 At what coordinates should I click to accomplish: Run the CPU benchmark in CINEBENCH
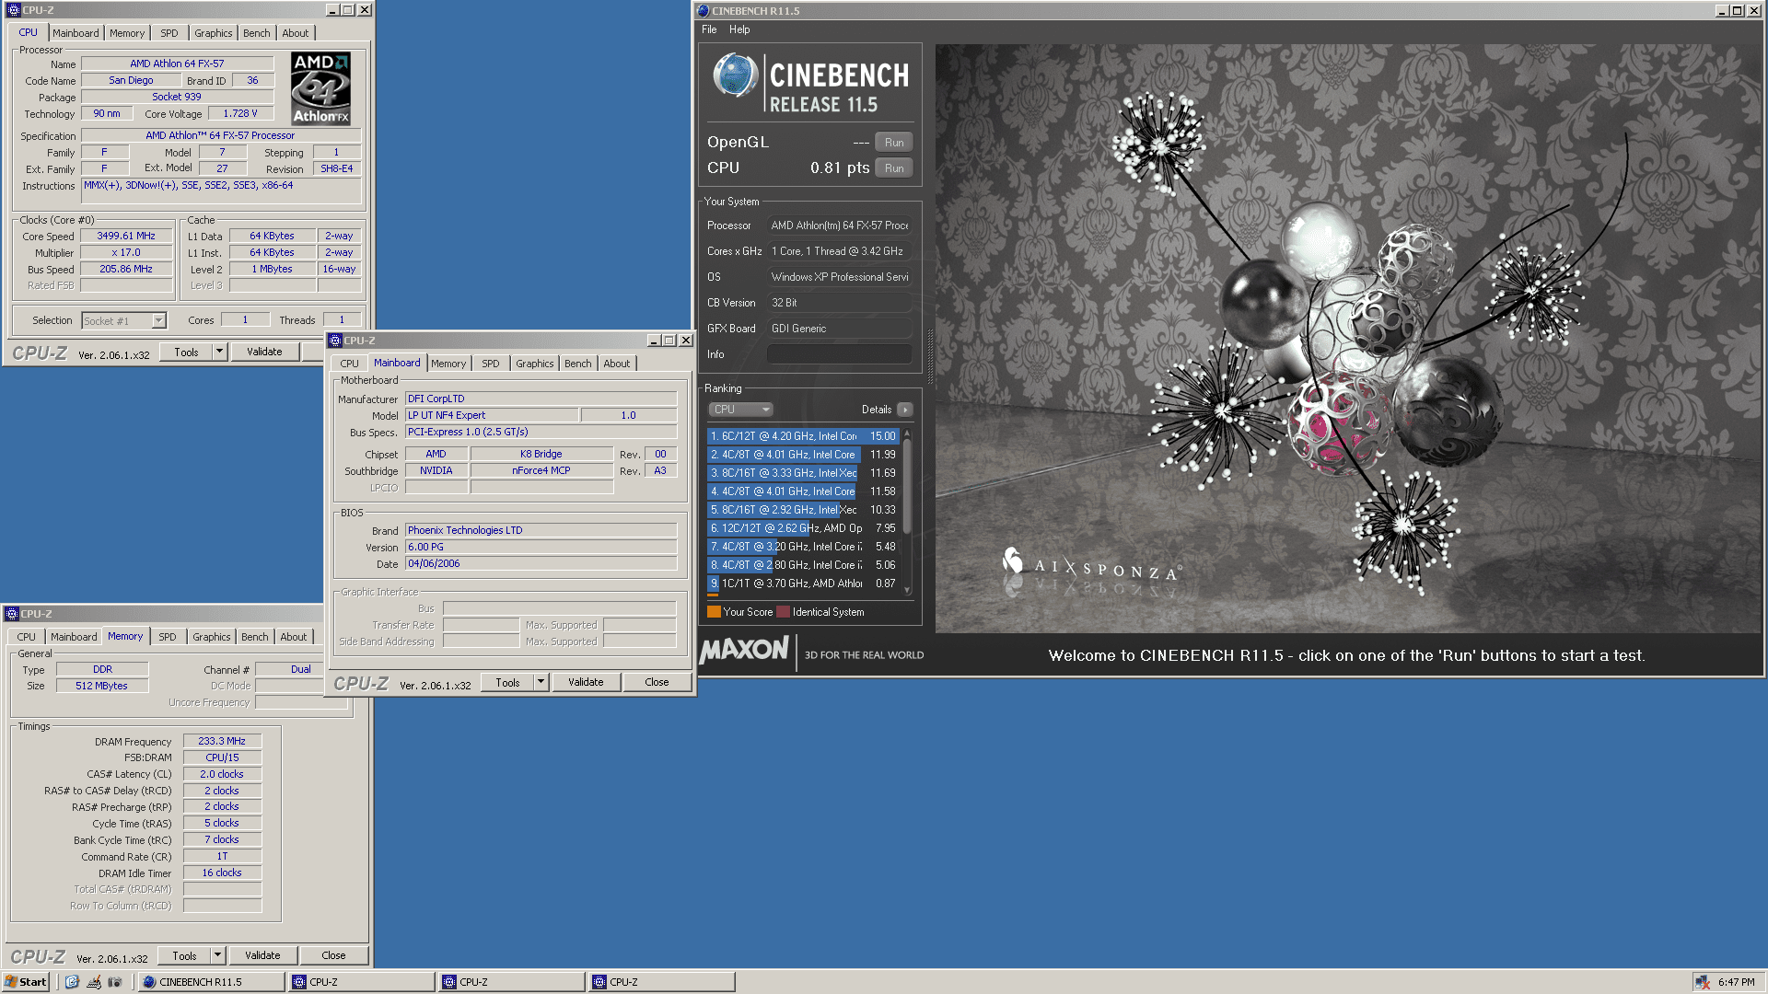point(894,168)
